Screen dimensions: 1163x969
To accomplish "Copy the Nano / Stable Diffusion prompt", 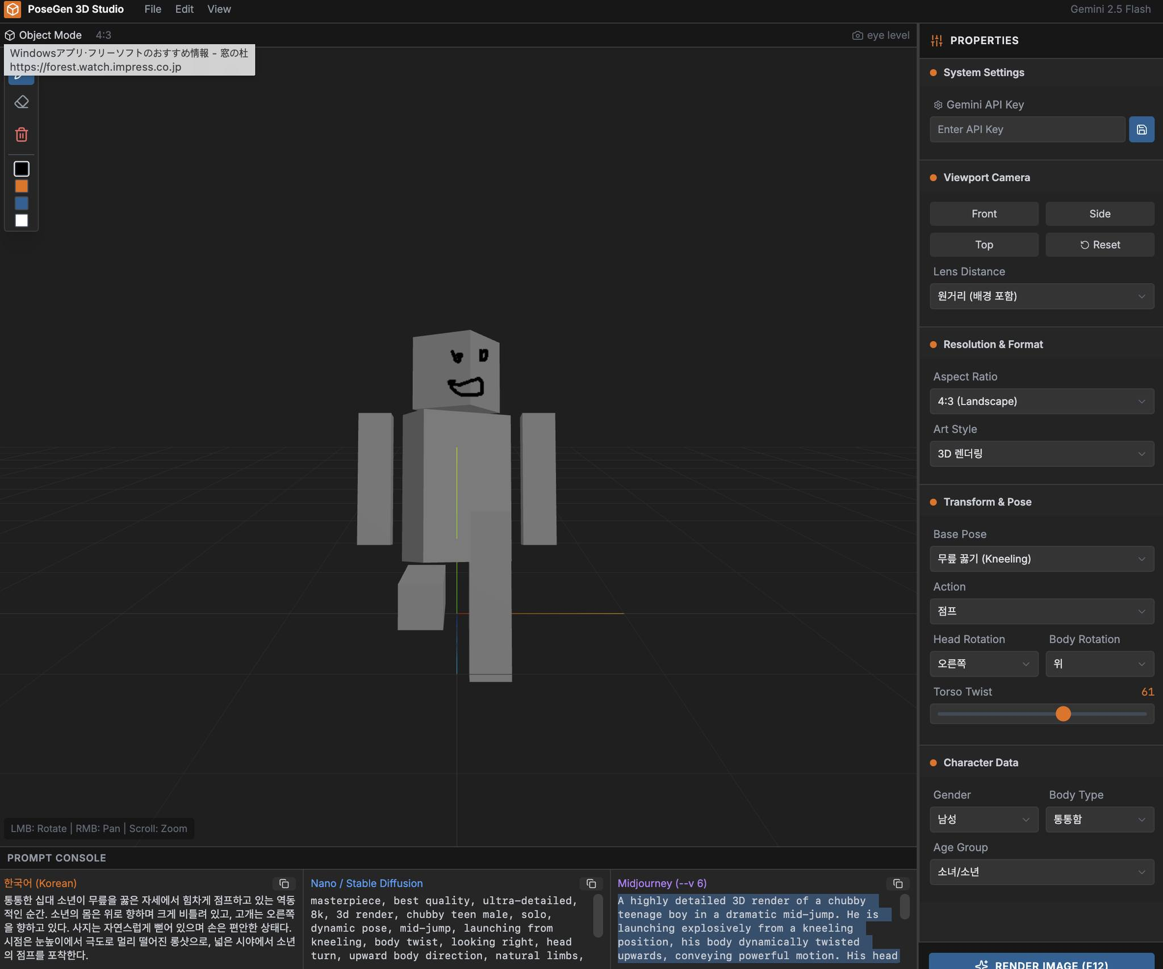I will [591, 884].
